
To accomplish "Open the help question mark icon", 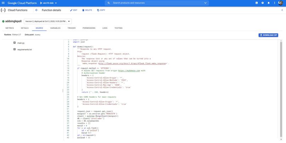I will [263, 3].
